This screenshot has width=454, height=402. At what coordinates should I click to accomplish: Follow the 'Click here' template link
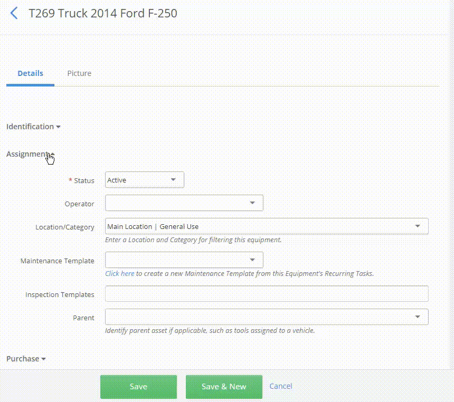click(x=120, y=273)
